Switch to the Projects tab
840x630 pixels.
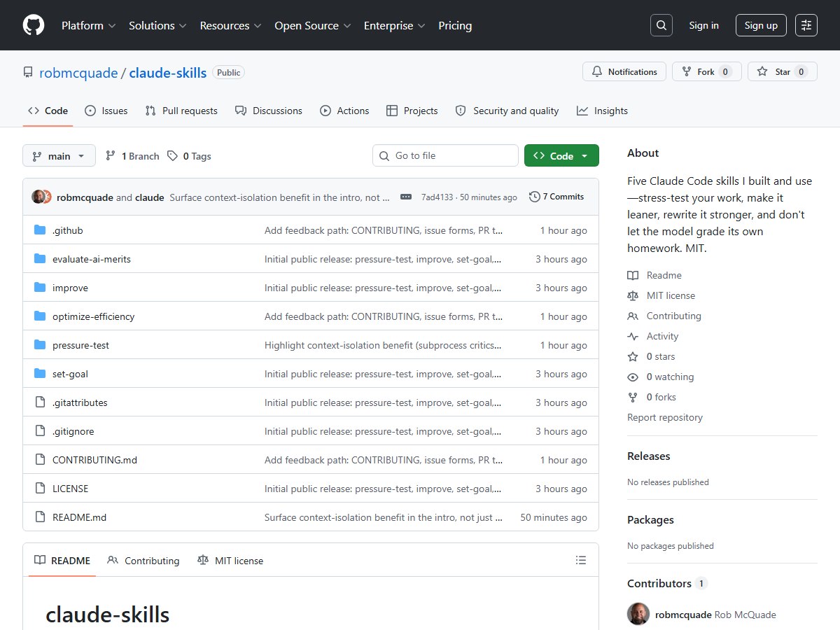coord(412,111)
